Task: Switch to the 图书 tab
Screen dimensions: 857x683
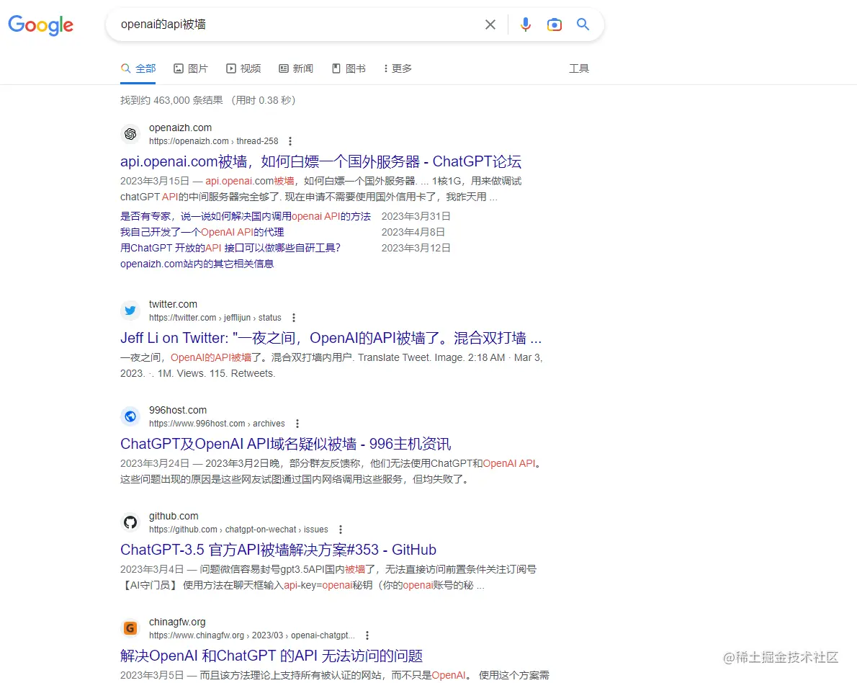Action: [349, 68]
